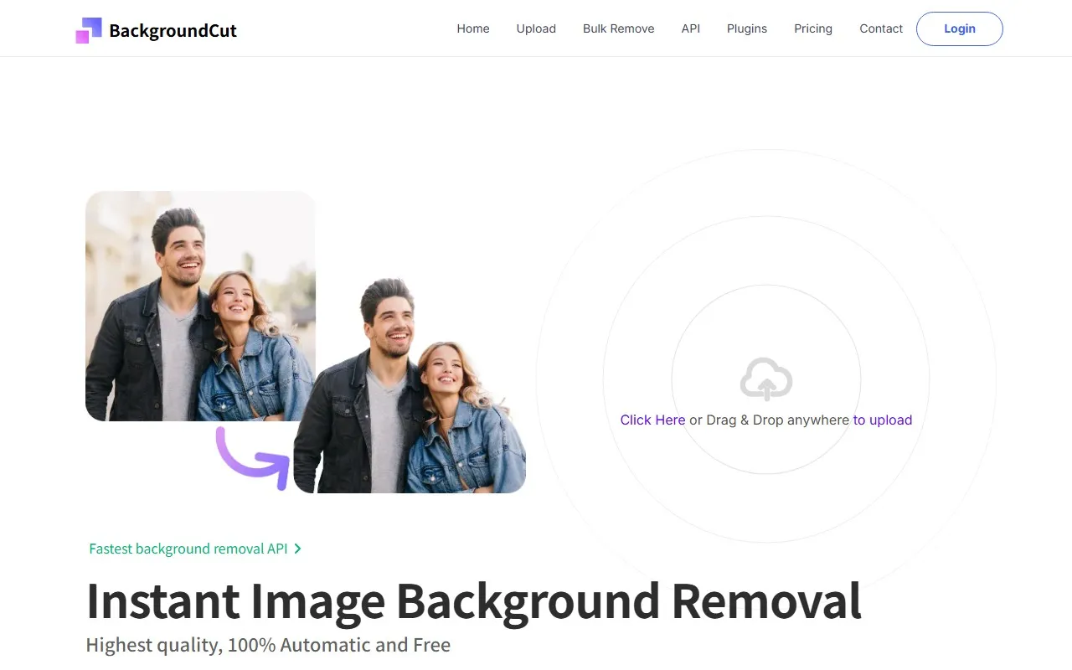Go to the Contact page
The height and width of the screenshot is (670, 1072).
880,28
